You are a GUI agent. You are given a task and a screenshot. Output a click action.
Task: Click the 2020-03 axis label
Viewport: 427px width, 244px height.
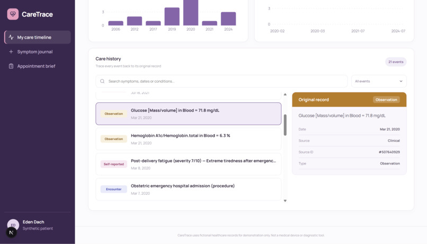click(317, 31)
